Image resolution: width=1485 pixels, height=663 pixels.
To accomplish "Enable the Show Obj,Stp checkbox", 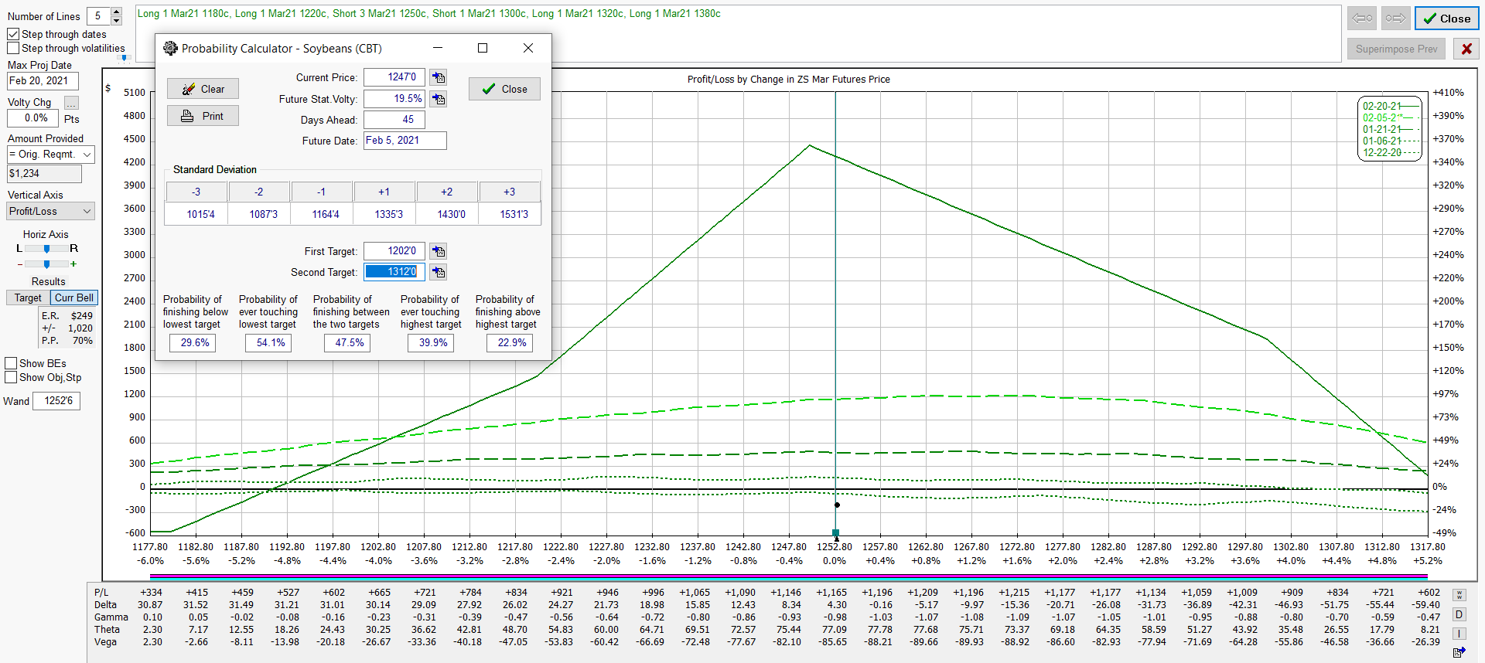I will (11, 377).
